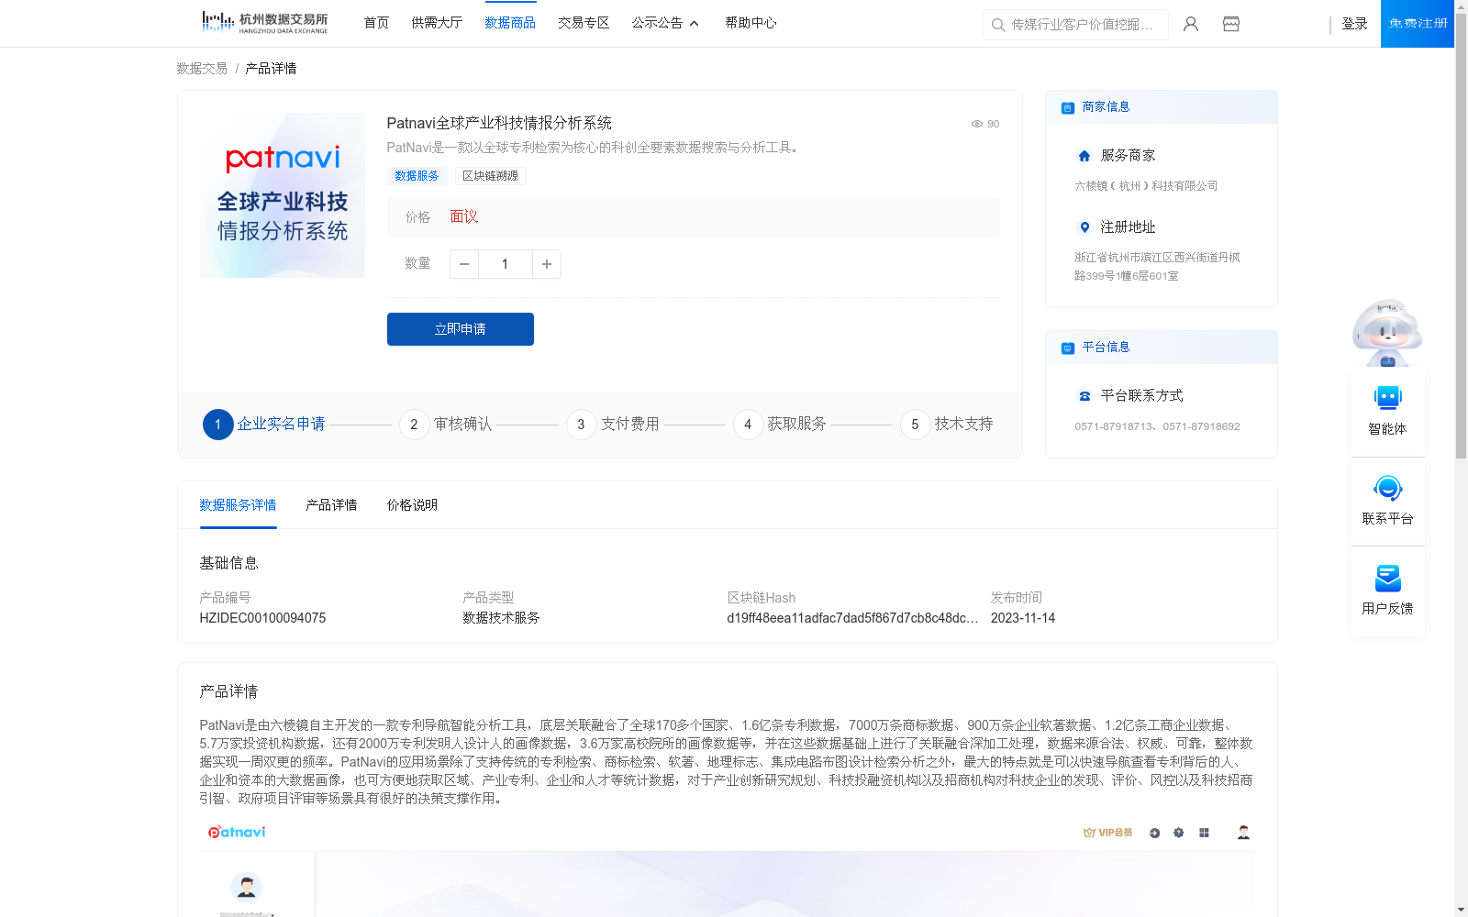1468x917 pixels.
Task: Open 供需大厅 navigation item
Action: (437, 23)
